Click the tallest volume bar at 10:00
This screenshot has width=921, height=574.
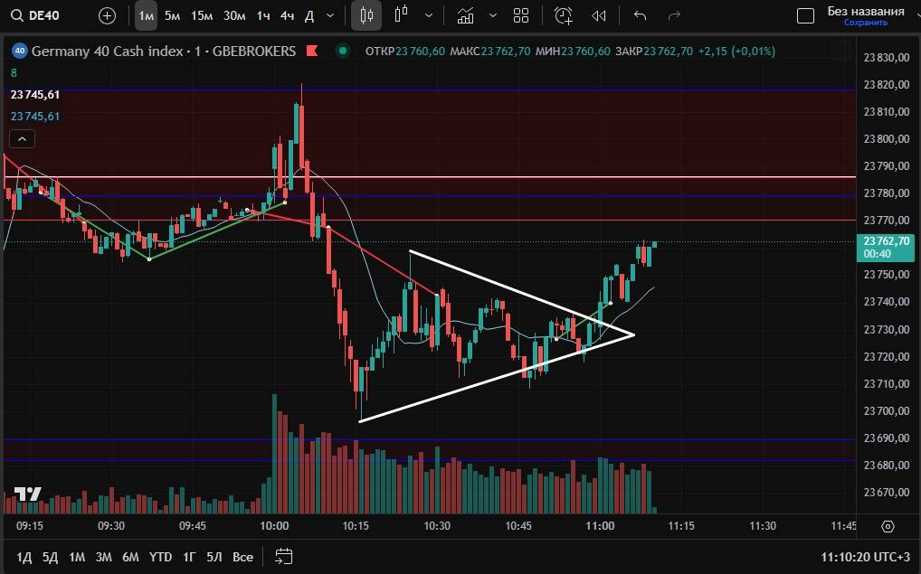click(x=274, y=454)
